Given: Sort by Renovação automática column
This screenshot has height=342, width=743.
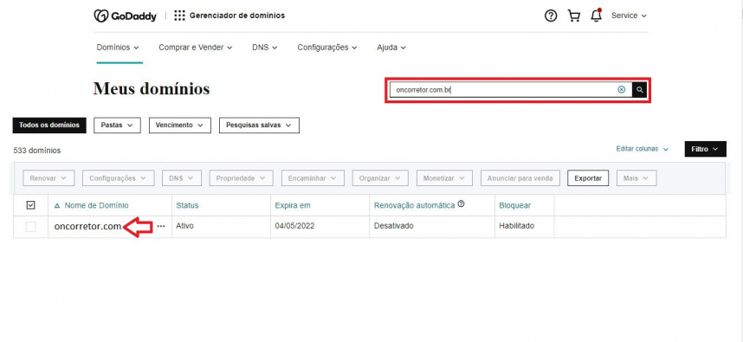Looking at the screenshot, I should 415,205.
